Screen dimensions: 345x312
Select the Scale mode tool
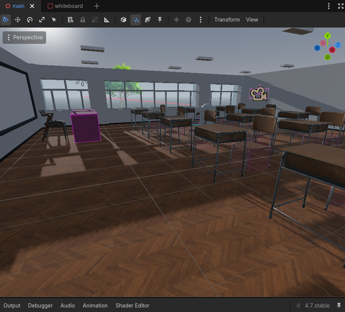tap(42, 20)
